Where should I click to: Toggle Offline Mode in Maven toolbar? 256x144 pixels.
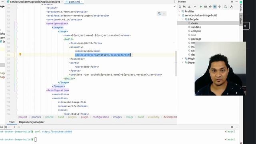tap(210, 7)
